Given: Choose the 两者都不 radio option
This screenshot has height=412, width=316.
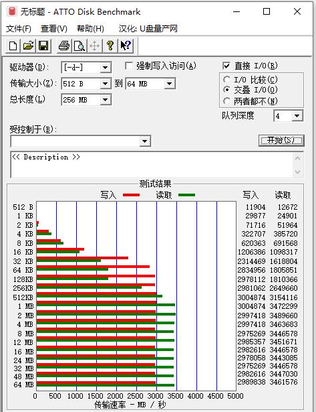Looking at the screenshot, I should click(226, 101).
